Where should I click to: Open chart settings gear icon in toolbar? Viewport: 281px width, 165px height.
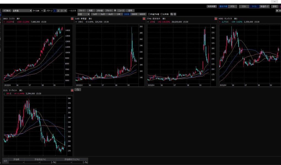point(175,14)
